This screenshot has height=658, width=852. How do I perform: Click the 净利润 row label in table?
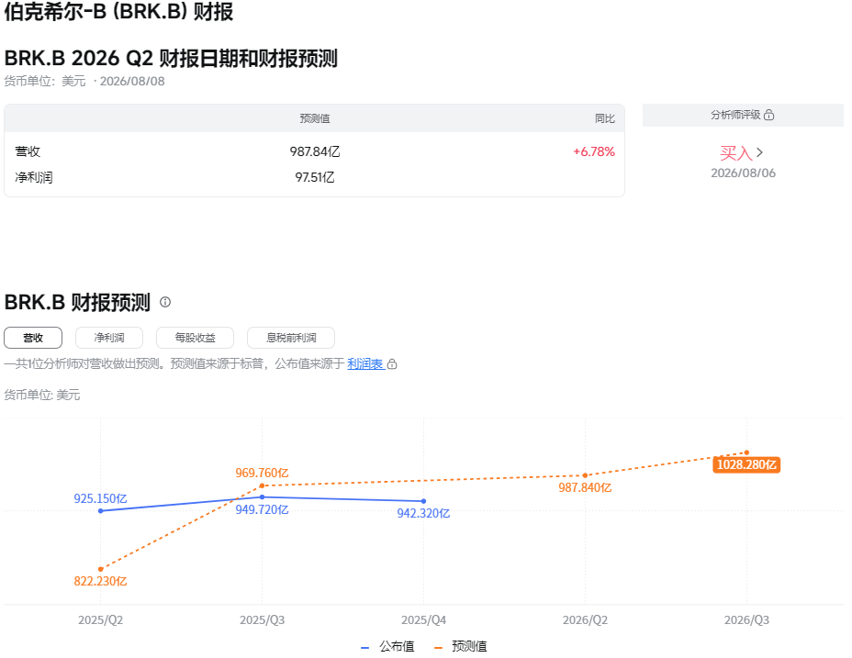[x=34, y=178]
